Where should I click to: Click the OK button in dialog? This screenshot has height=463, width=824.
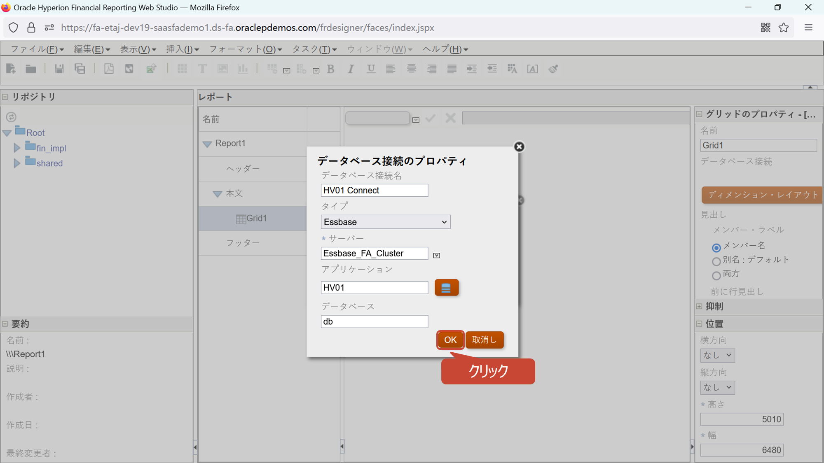pyautogui.click(x=450, y=340)
